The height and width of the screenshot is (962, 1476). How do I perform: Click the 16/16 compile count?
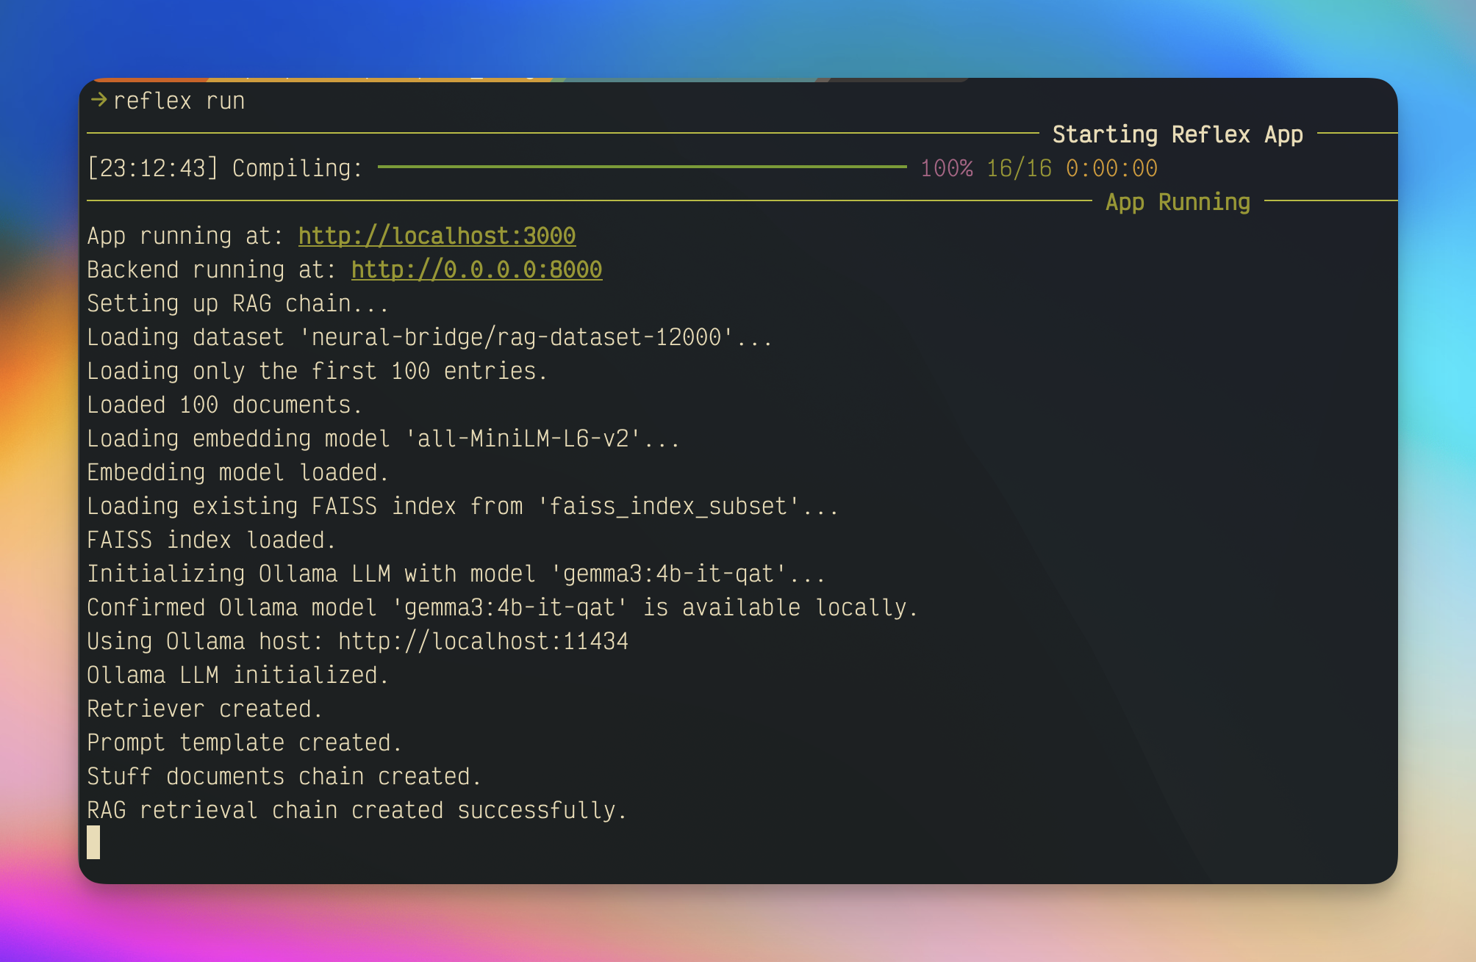[x=1018, y=168]
